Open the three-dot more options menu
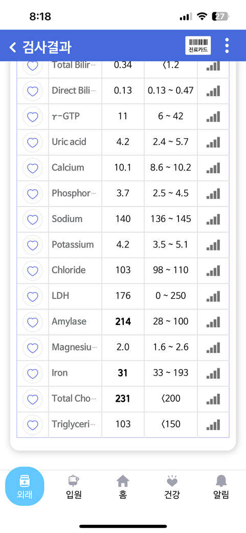 click(x=227, y=46)
